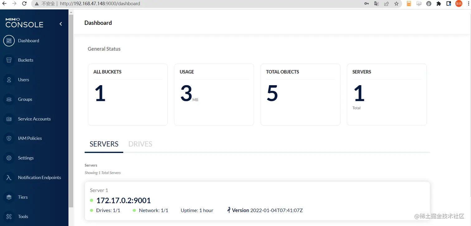This screenshot has height=226, width=471.
Task: Click the MinIO bird icon beside Version
Action: pyautogui.click(x=229, y=210)
